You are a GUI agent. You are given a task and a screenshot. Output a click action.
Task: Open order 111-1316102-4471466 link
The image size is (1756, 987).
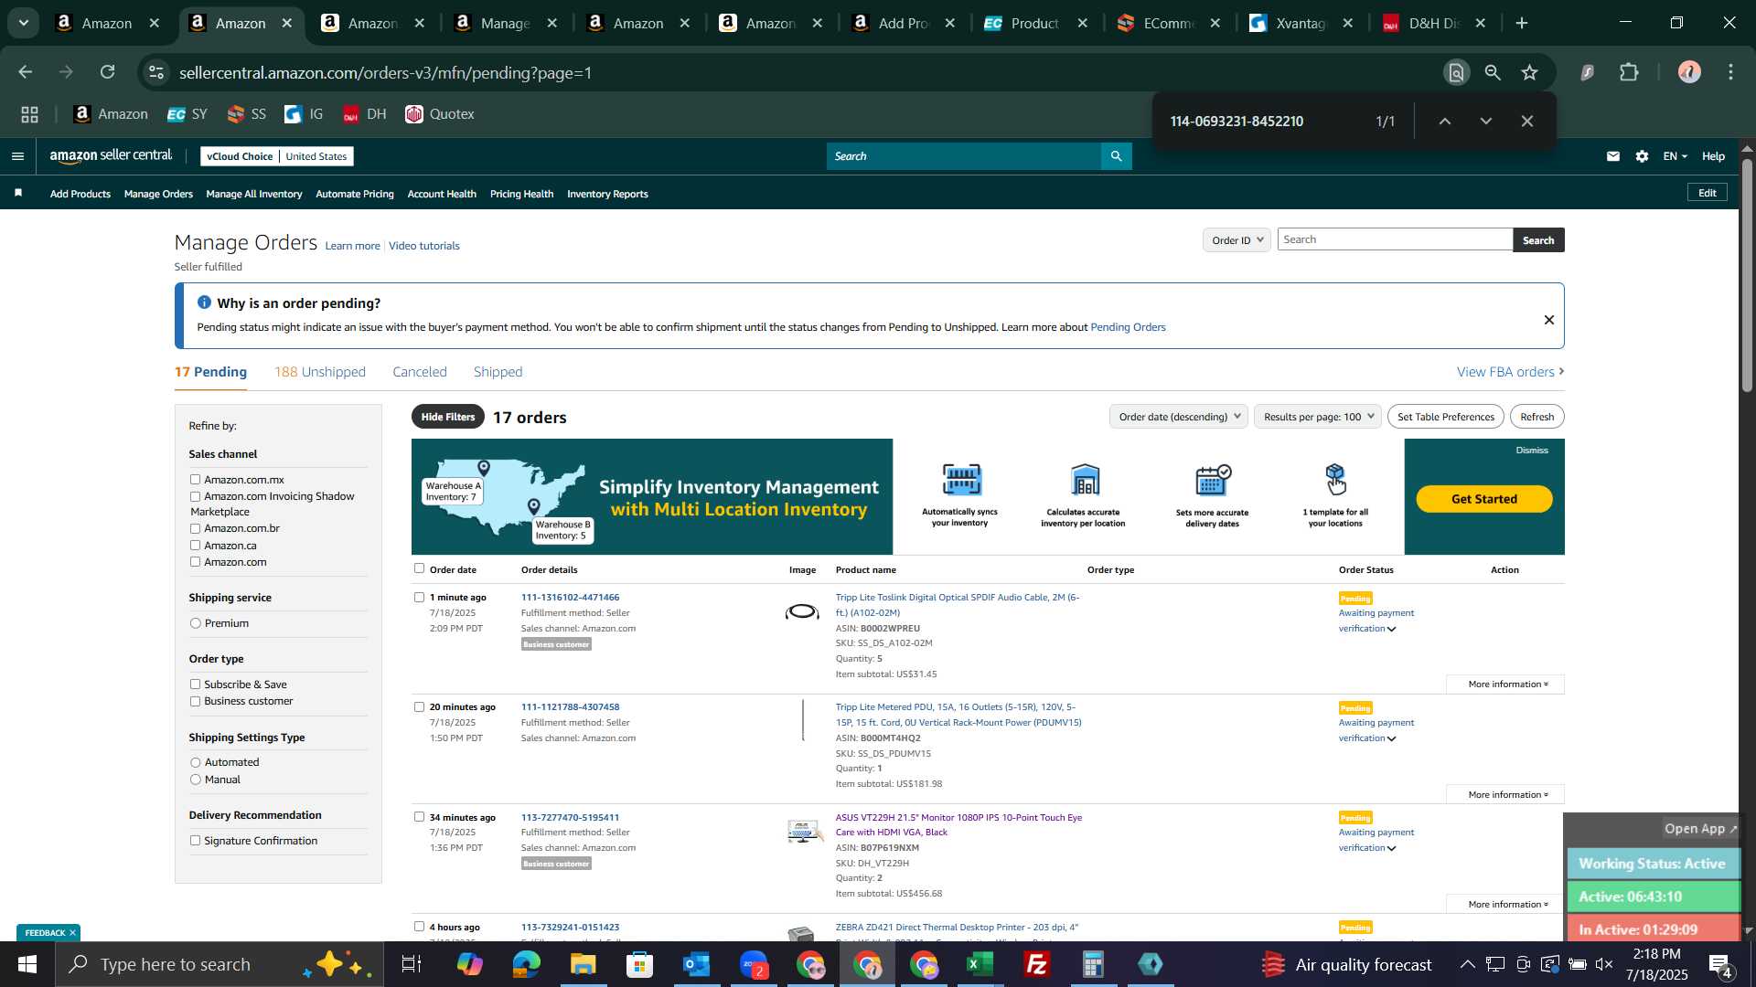pyautogui.click(x=570, y=598)
